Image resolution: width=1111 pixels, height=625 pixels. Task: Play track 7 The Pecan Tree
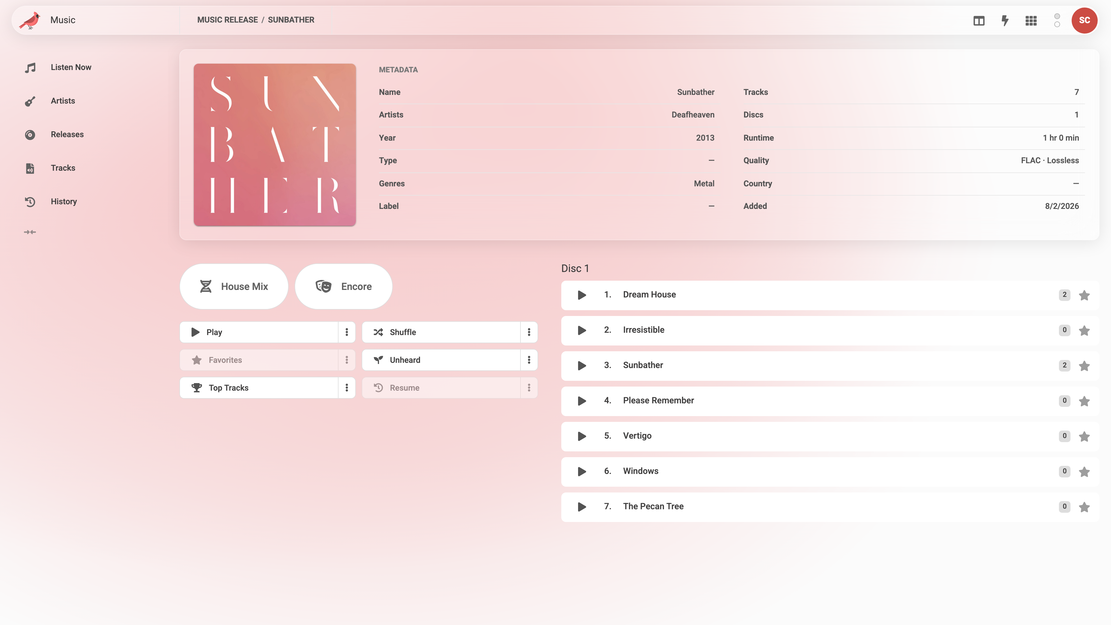(x=582, y=507)
